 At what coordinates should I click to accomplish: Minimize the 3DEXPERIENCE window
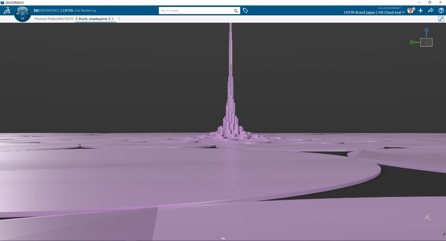pyautogui.click(x=419, y=3)
